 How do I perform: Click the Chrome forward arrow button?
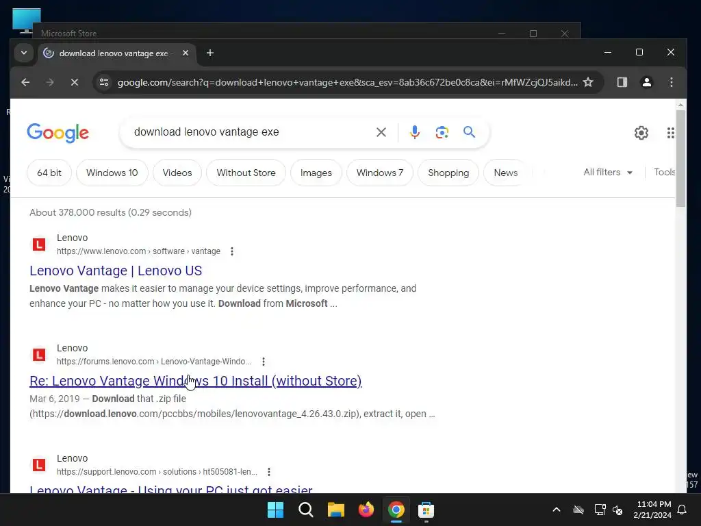click(50, 82)
